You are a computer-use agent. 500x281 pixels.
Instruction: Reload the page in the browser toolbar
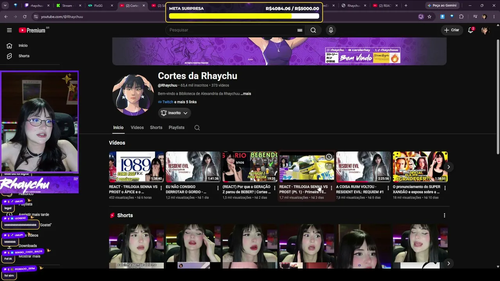tap(25, 17)
